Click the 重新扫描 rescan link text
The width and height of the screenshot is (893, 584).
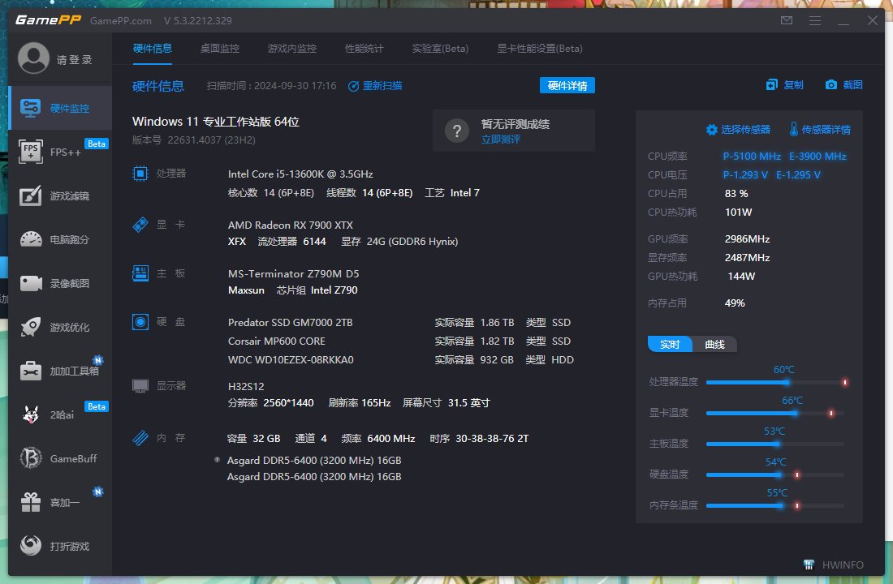[382, 86]
